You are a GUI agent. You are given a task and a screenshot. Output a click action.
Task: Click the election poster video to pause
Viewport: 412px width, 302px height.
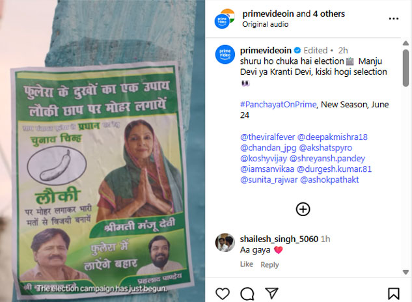(102, 151)
